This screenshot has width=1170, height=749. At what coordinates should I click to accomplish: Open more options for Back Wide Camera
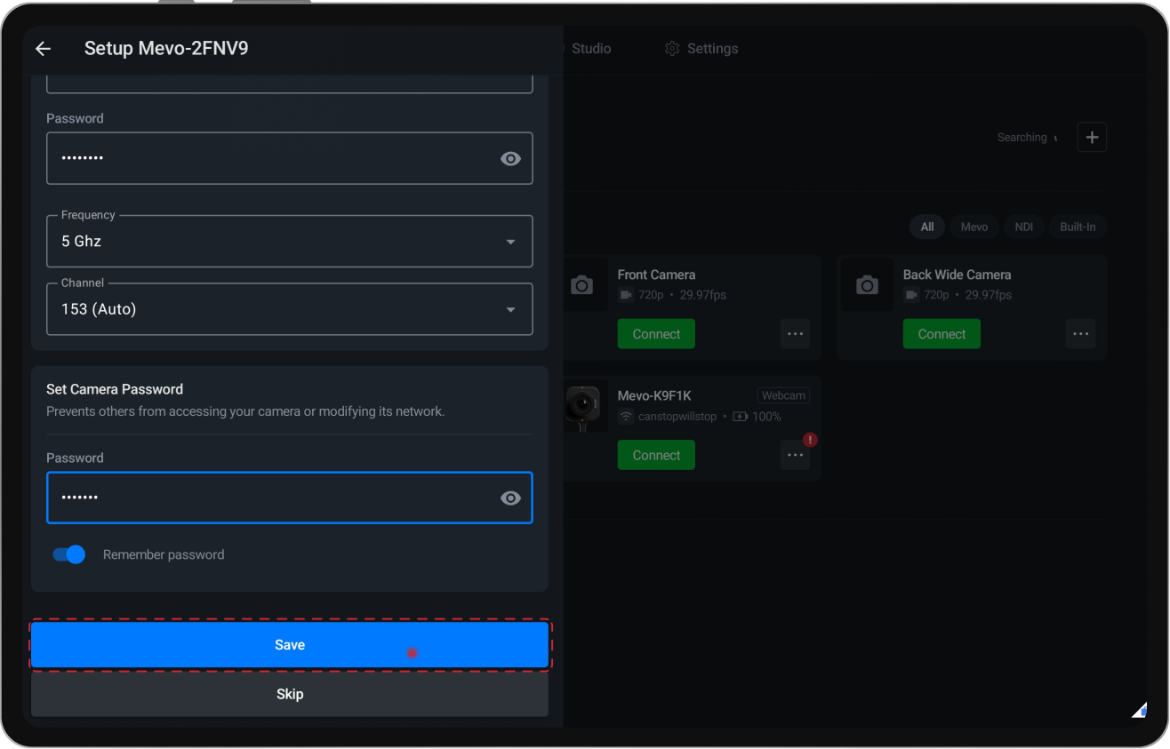1080,334
